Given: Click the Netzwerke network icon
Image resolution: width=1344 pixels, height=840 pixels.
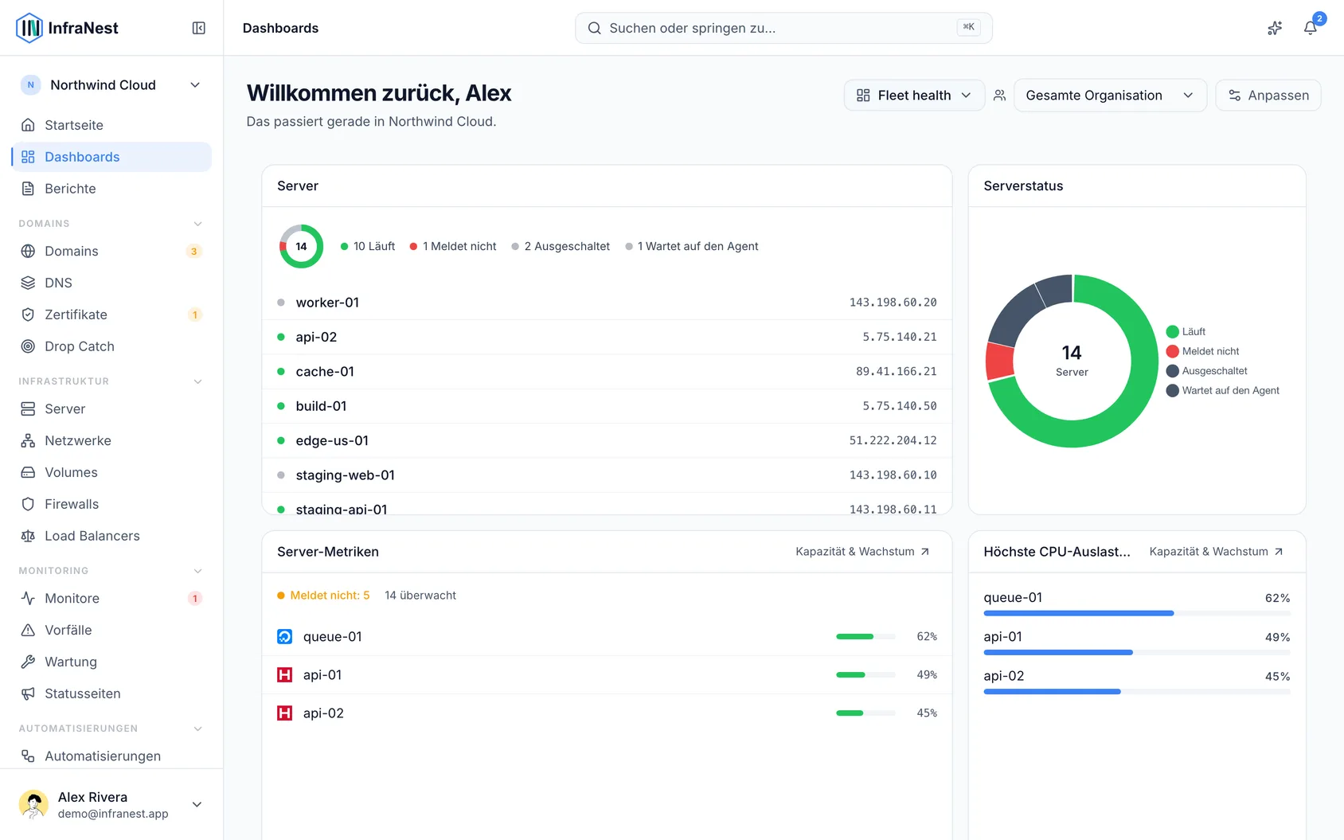Looking at the screenshot, I should click(x=28, y=440).
